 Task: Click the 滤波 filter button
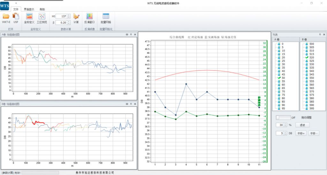point(302,125)
